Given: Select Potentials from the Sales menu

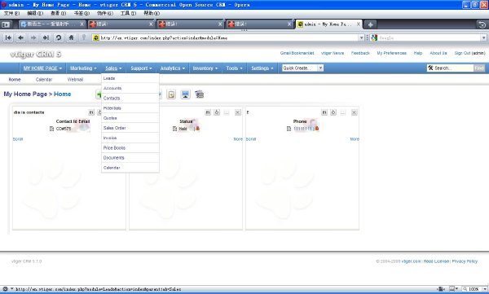Looking at the screenshot, I should click(130, 108).
